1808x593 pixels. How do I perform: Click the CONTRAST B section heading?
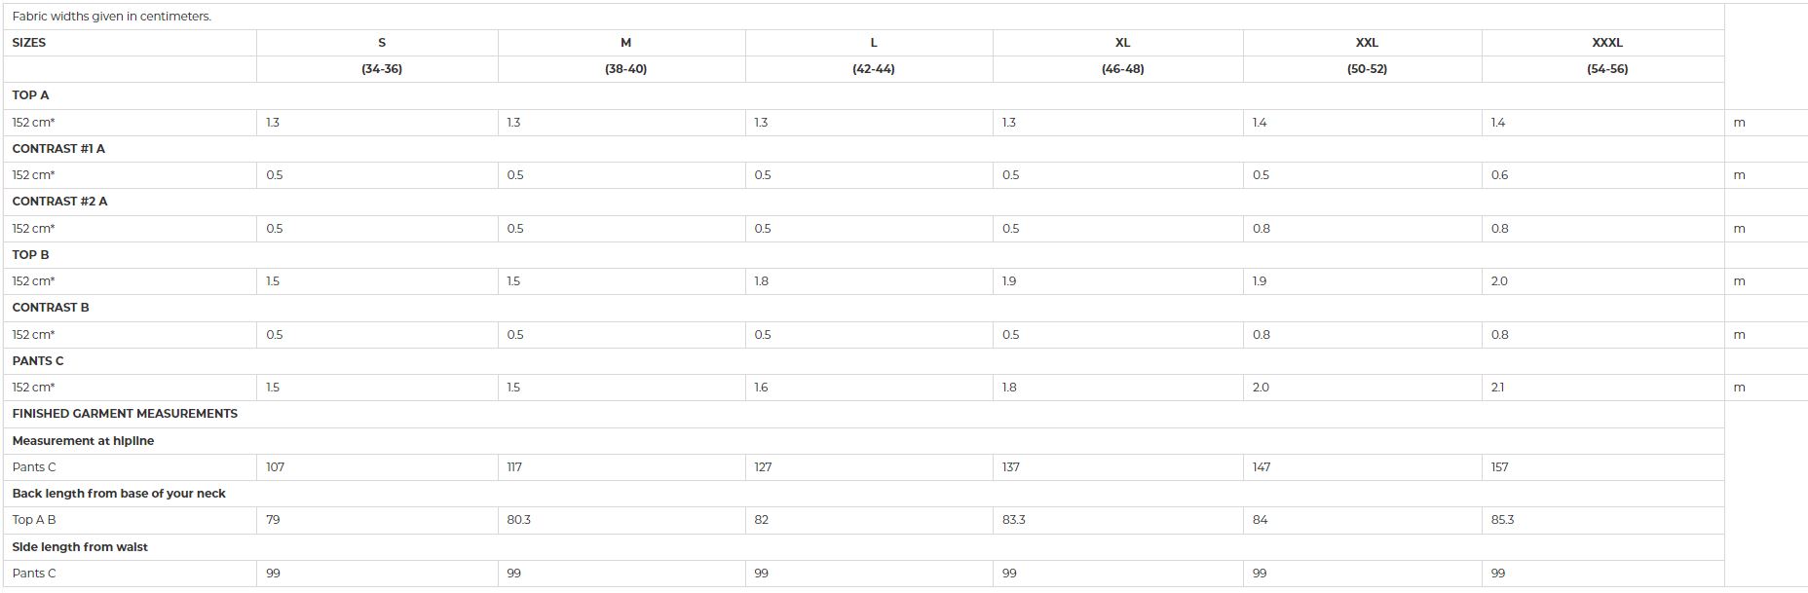[51, 308]
